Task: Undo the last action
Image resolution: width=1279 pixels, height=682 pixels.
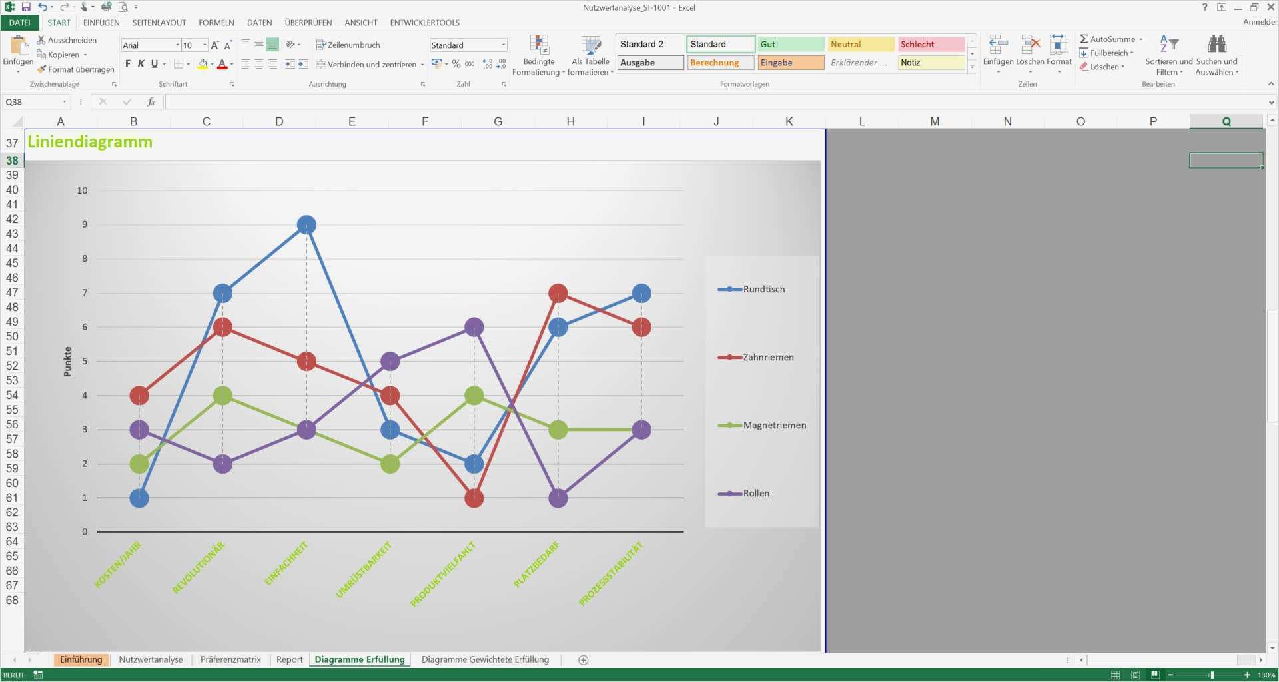Action: point(42,7)
